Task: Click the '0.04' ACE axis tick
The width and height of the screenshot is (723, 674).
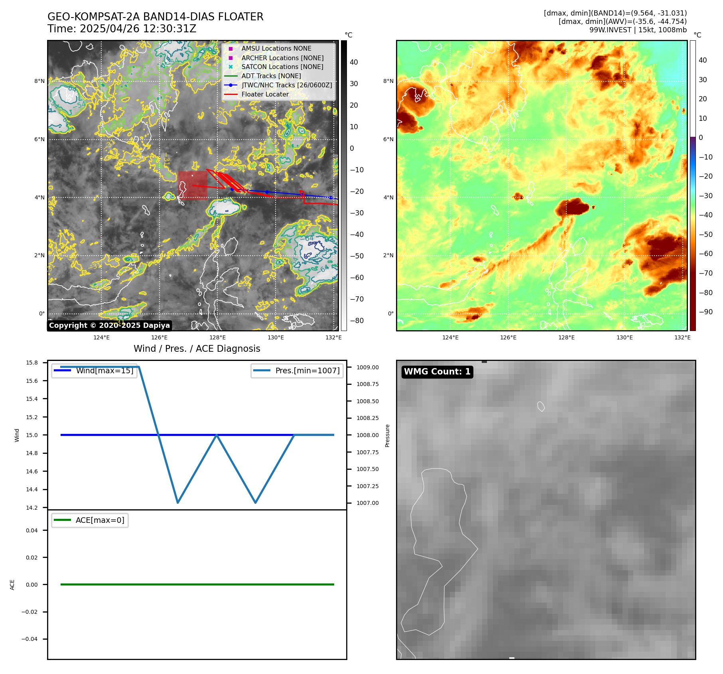Action: [32, 530]
